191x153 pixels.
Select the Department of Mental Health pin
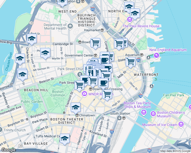pyautogui.click(x=70, y=26)
